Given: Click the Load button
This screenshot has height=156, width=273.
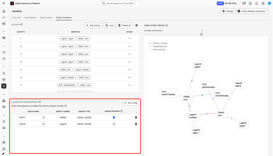Looking at the screenshot, I should 110,25.
